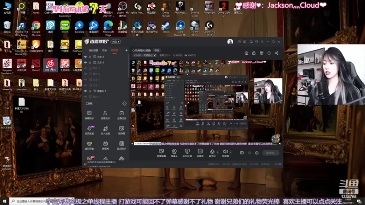Open the notification bell icon

pyautogui.click(x=269, y=53)
